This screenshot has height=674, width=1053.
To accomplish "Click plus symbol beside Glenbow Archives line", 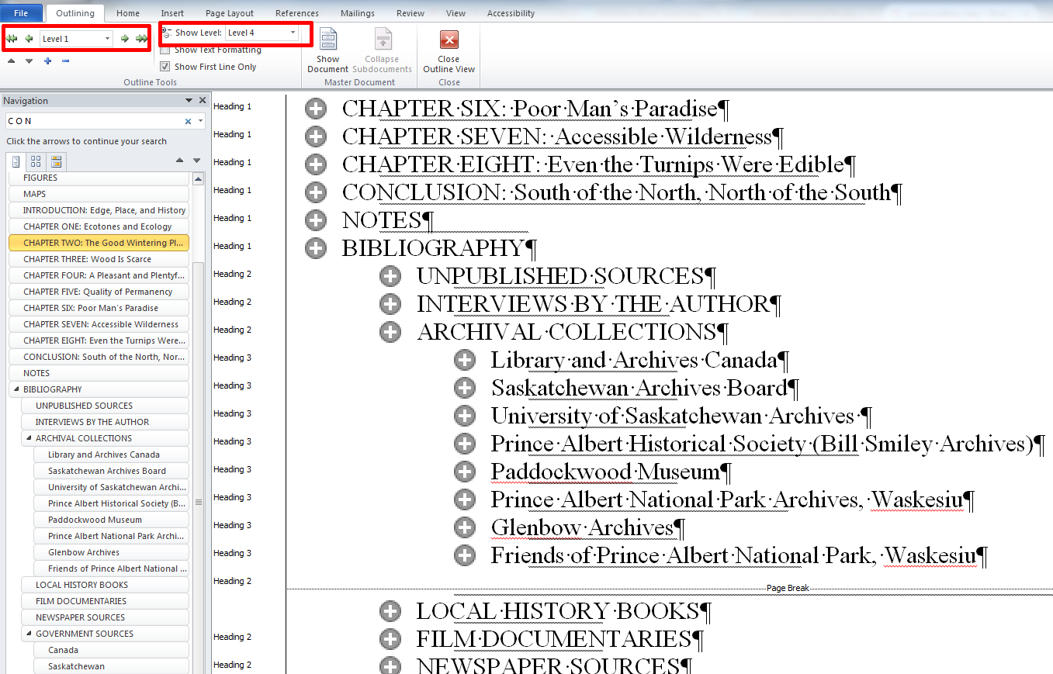I will point(465,527).
